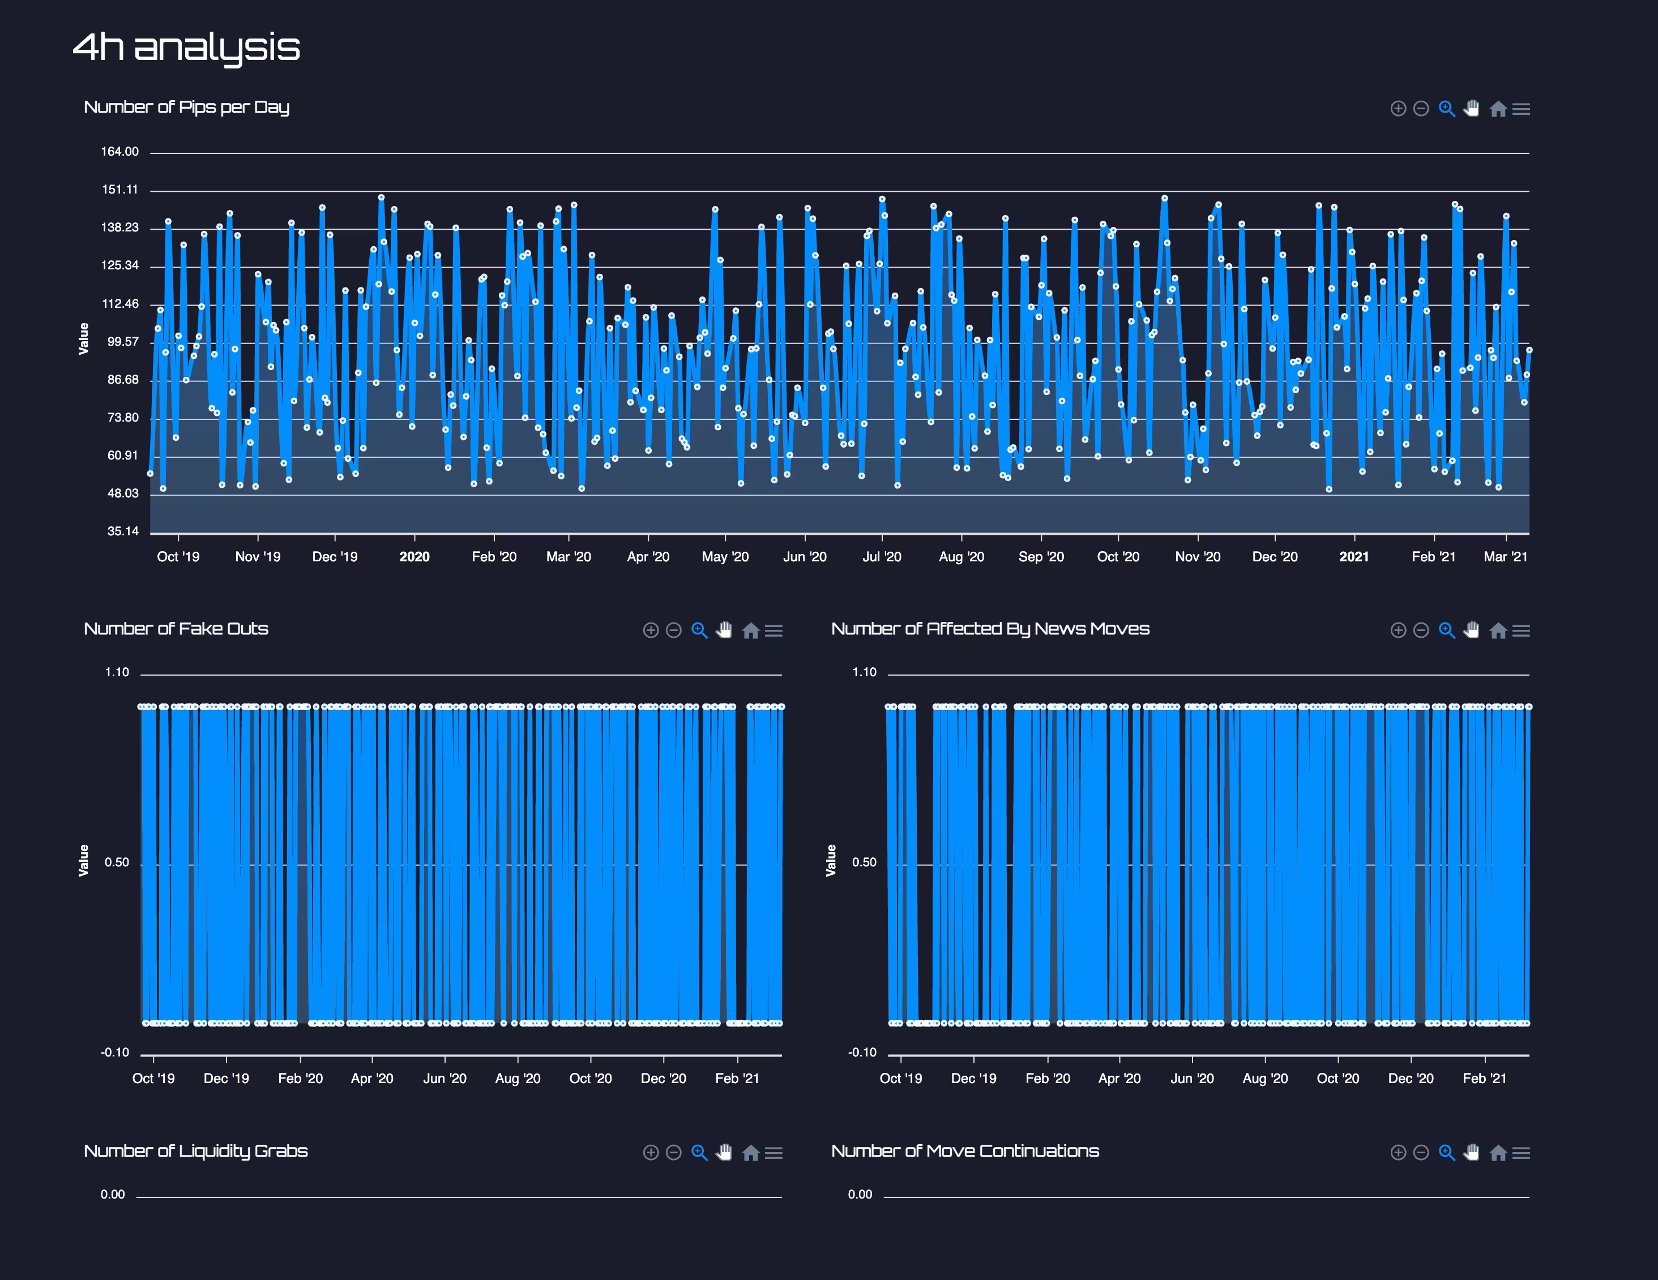
Task: Click the Jul '20 label on the Pips chart
Action: pyautogui.click(x=882, y=557)
